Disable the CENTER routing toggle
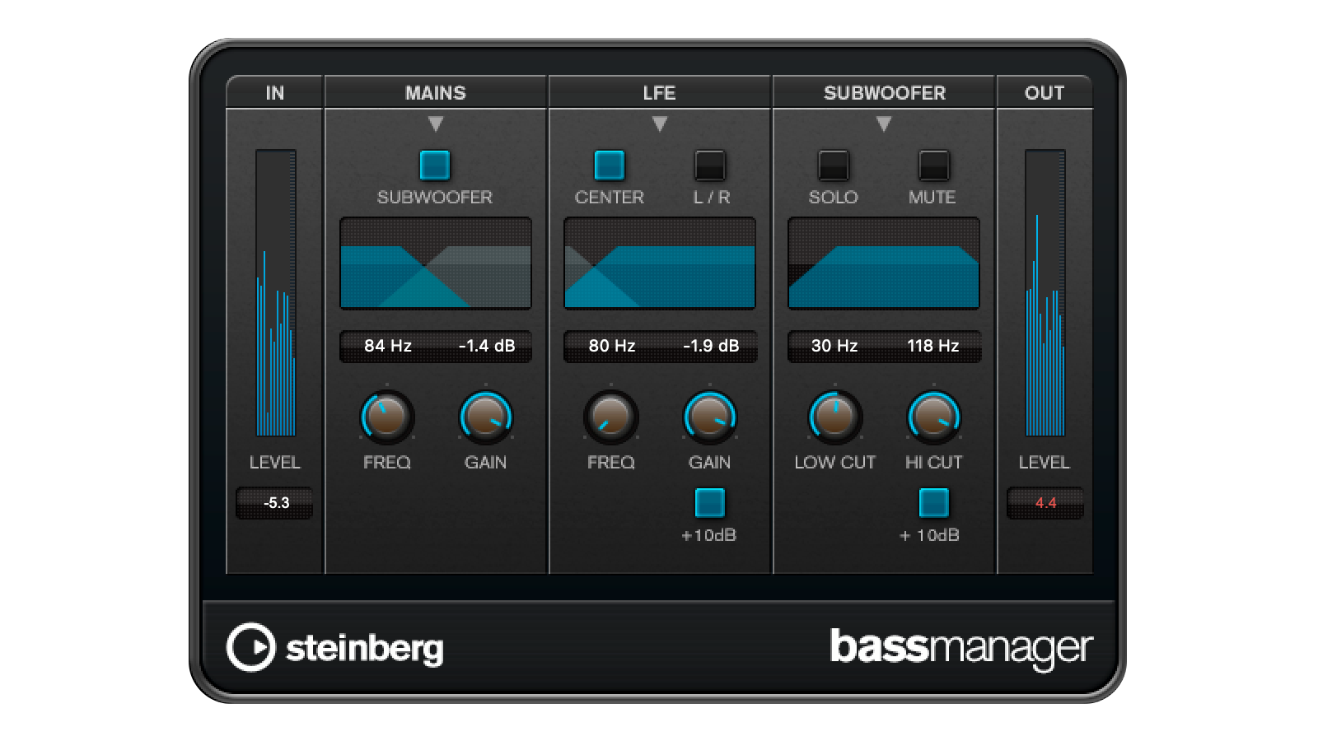 pyautogui.click(x=610, y=165)
